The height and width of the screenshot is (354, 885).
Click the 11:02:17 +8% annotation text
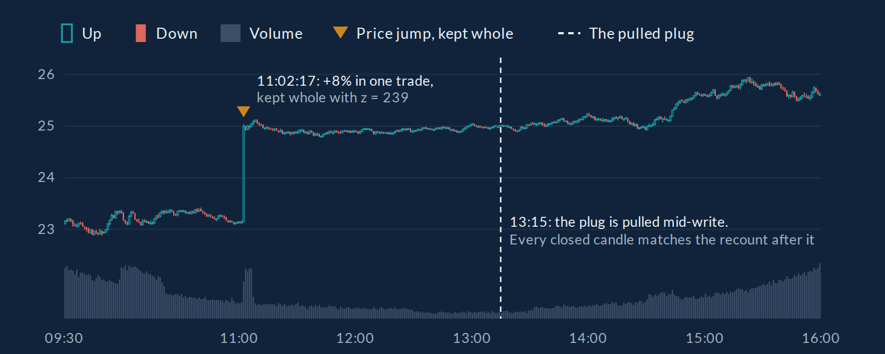click(345, 81)
